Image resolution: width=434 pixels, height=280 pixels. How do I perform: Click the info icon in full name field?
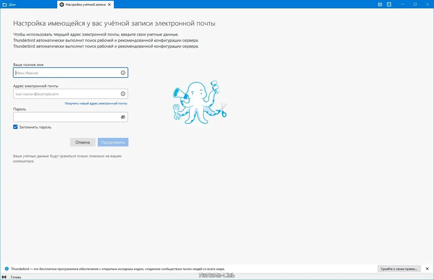pyautogui.click(x=123, y=73)
